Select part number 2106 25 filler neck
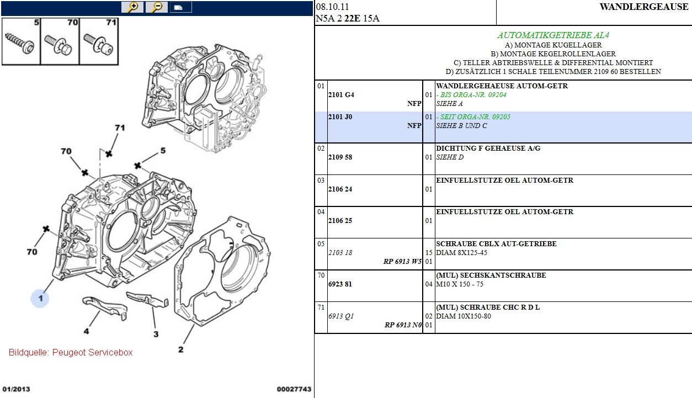This screenshot has width=692, height=398. click(341, 221)
